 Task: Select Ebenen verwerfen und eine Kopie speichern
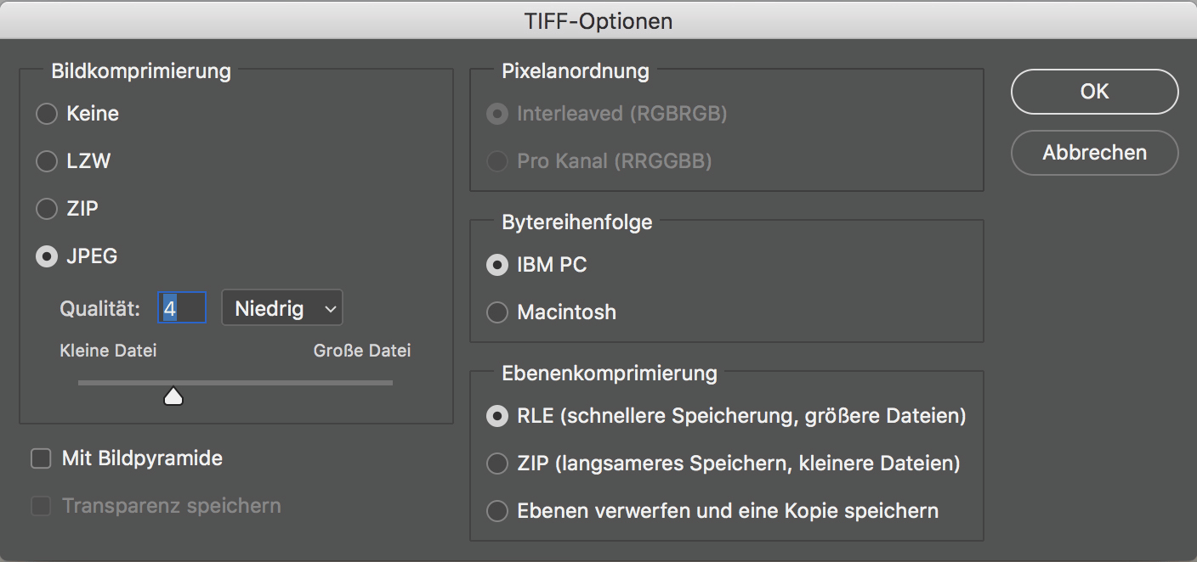tap(496, 511)
